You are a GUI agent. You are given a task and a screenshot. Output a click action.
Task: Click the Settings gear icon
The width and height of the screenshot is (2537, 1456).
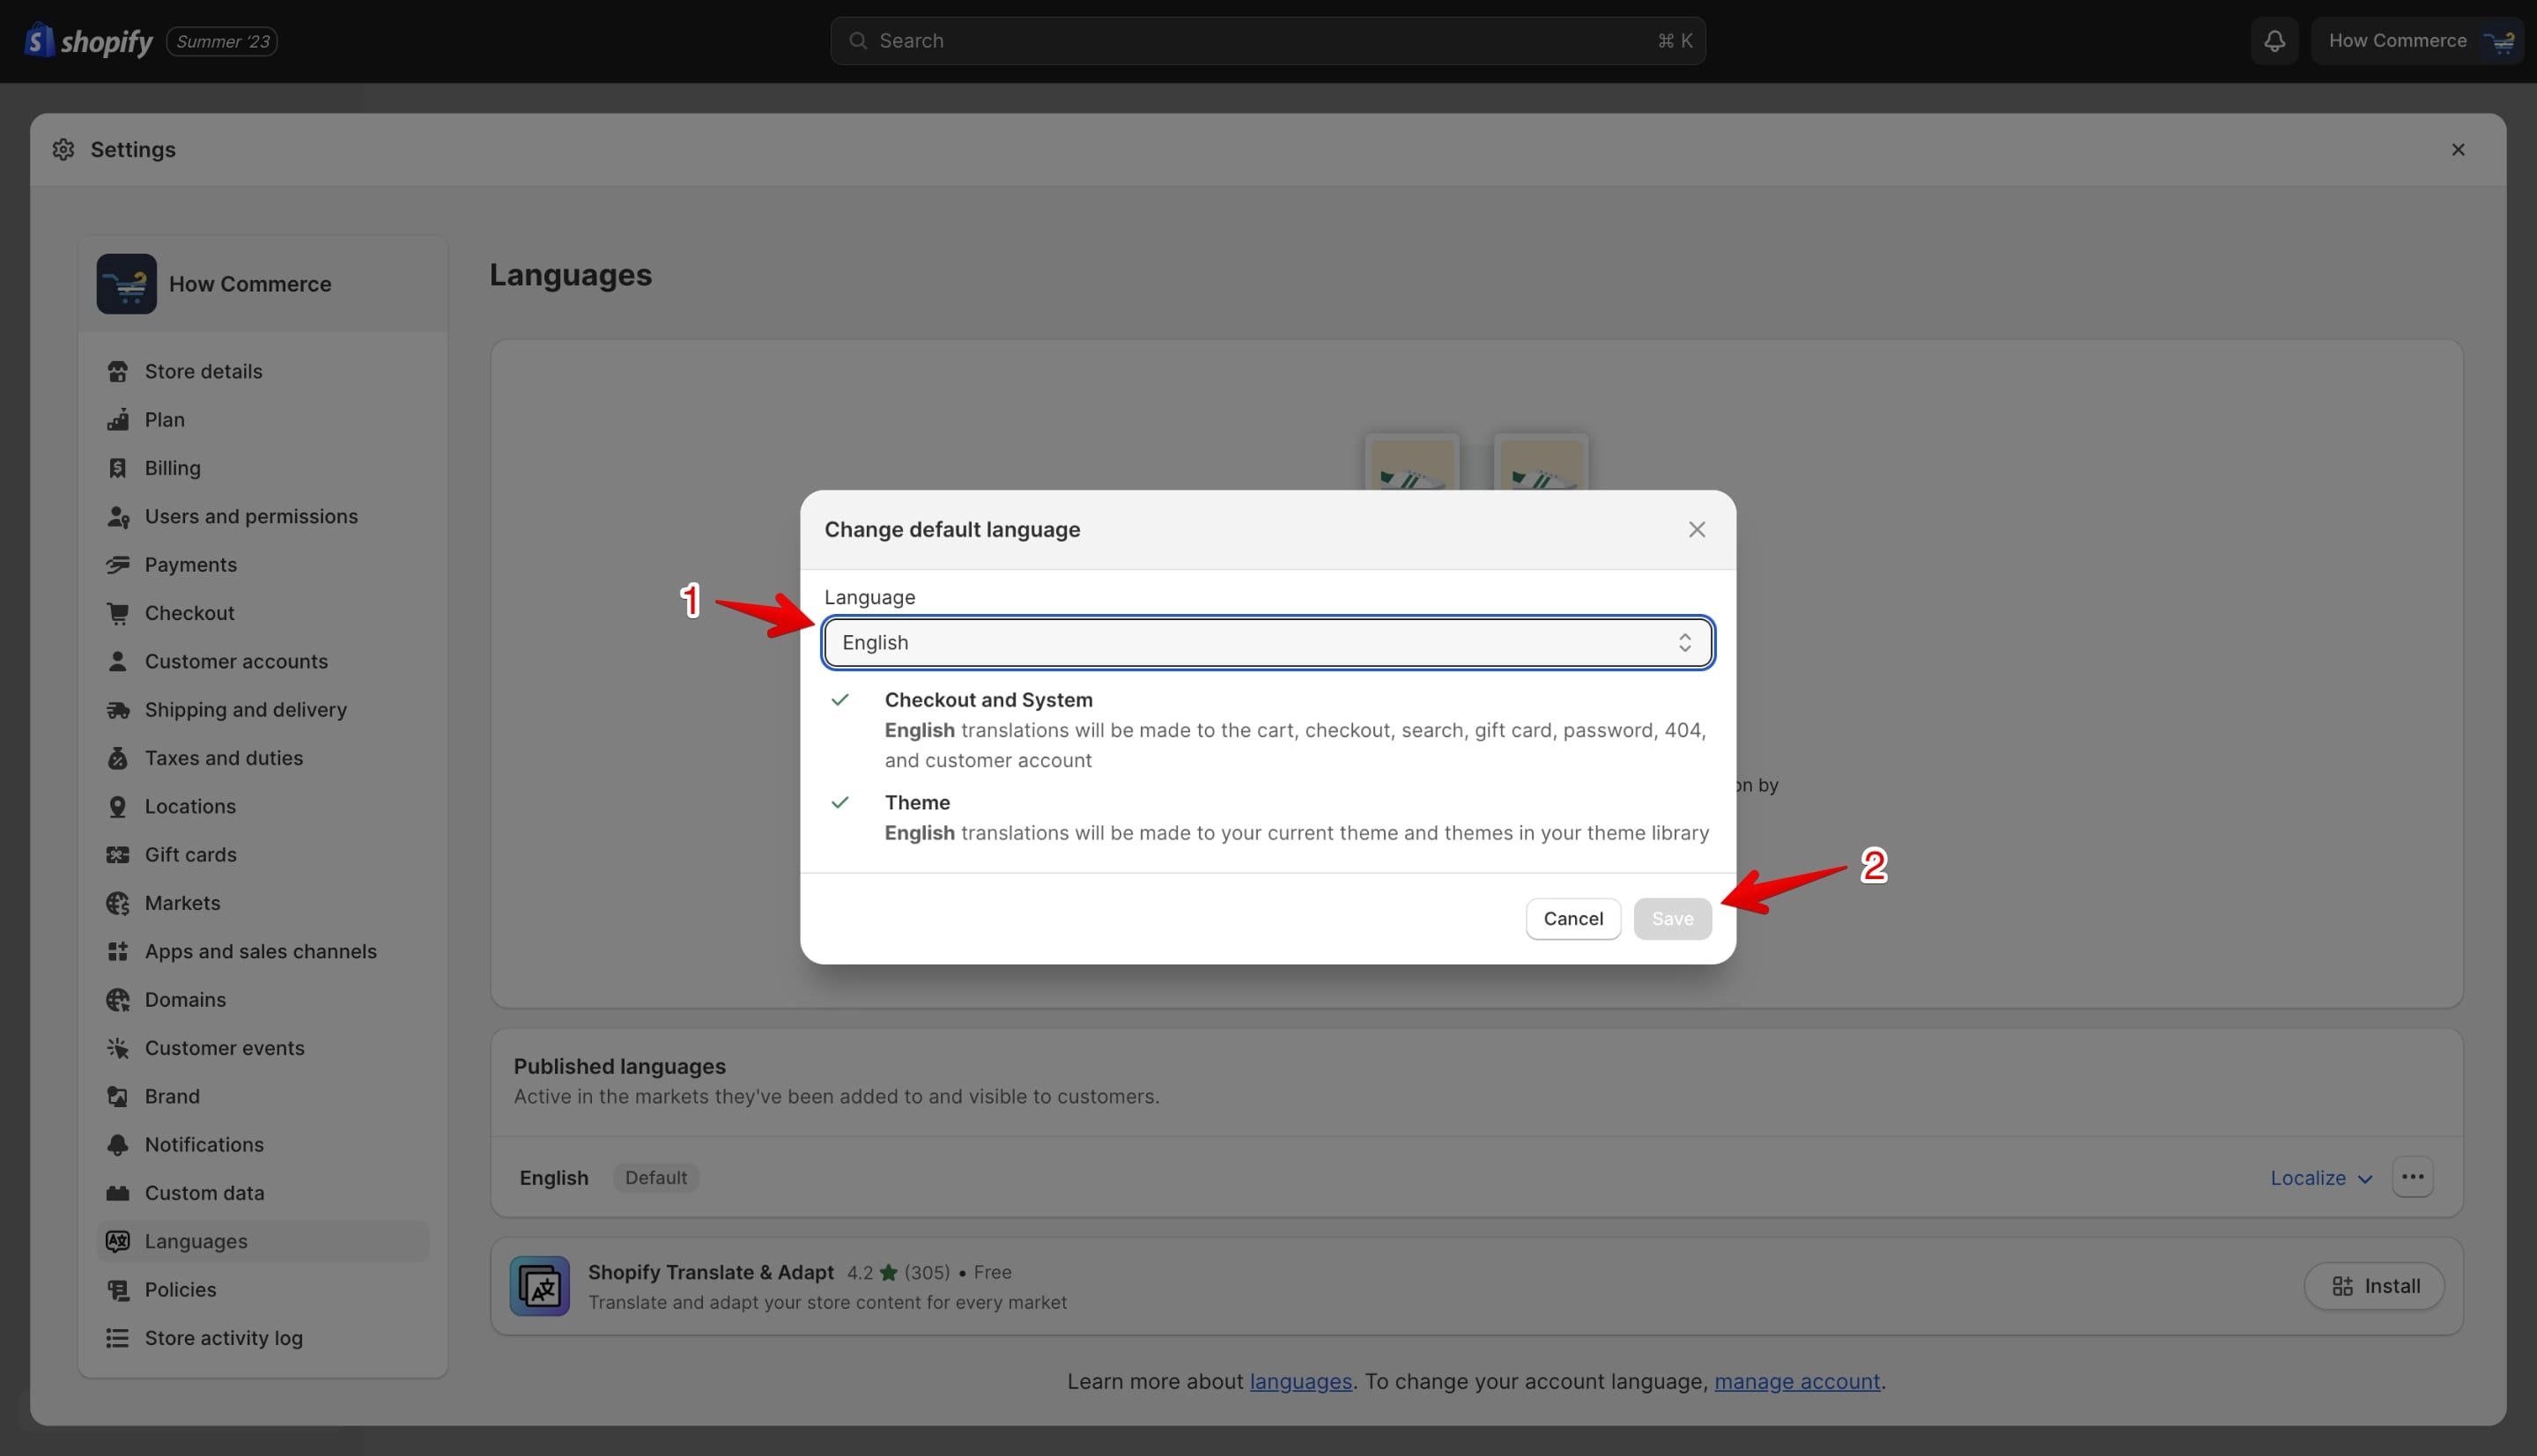tap(64, 149)
